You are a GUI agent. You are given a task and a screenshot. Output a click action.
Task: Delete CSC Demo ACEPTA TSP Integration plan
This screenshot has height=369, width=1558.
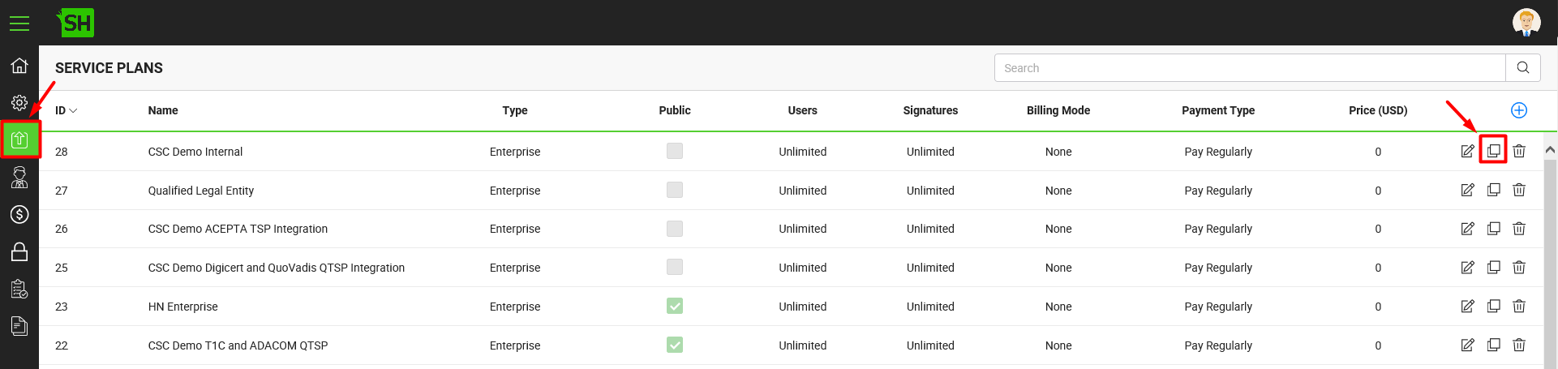(1519, 229)
